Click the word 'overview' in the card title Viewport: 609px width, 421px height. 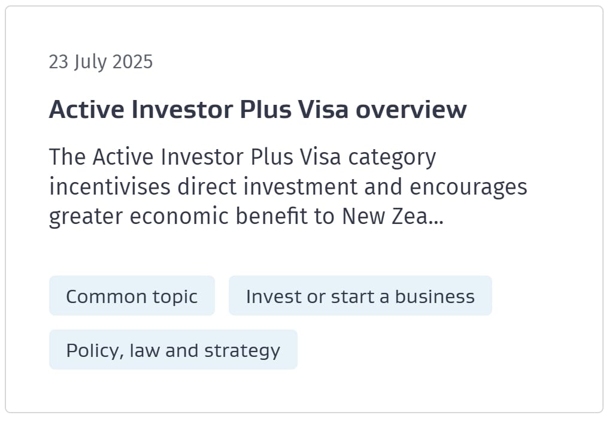point(411,109)
